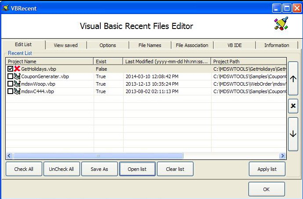Screen dimensions: 303x199
Task: Check the mdswC444.vbp checkbox
Action: tap(10, 91)
